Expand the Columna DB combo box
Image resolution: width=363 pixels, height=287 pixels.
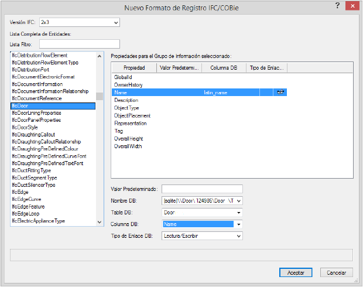pos(238,224)
